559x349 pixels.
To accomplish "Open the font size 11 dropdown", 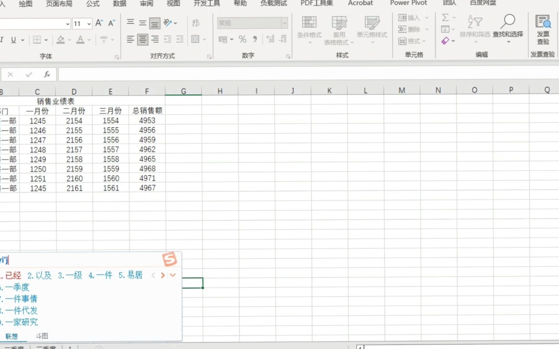I will (89, 24).
